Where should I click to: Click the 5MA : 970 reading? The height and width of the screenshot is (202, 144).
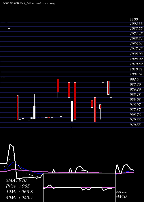[16, 180]
